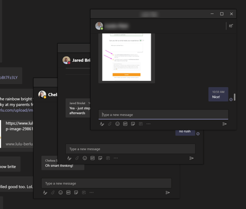Viewport: 246px width, 209px height.
Task: Open emoji picker in Chelsea chat toolbar
Action: pyautogui.click(x=60, y=193)
